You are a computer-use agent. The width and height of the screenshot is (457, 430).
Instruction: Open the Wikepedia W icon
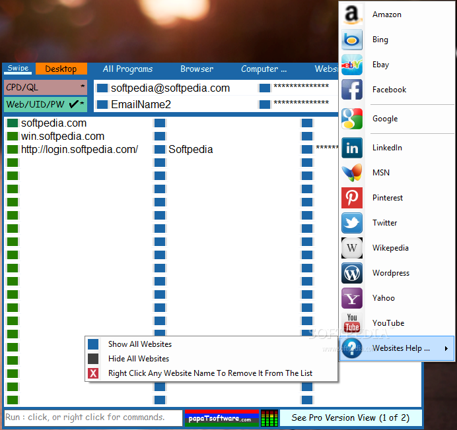pyautogui.click(x=352, y=248)
